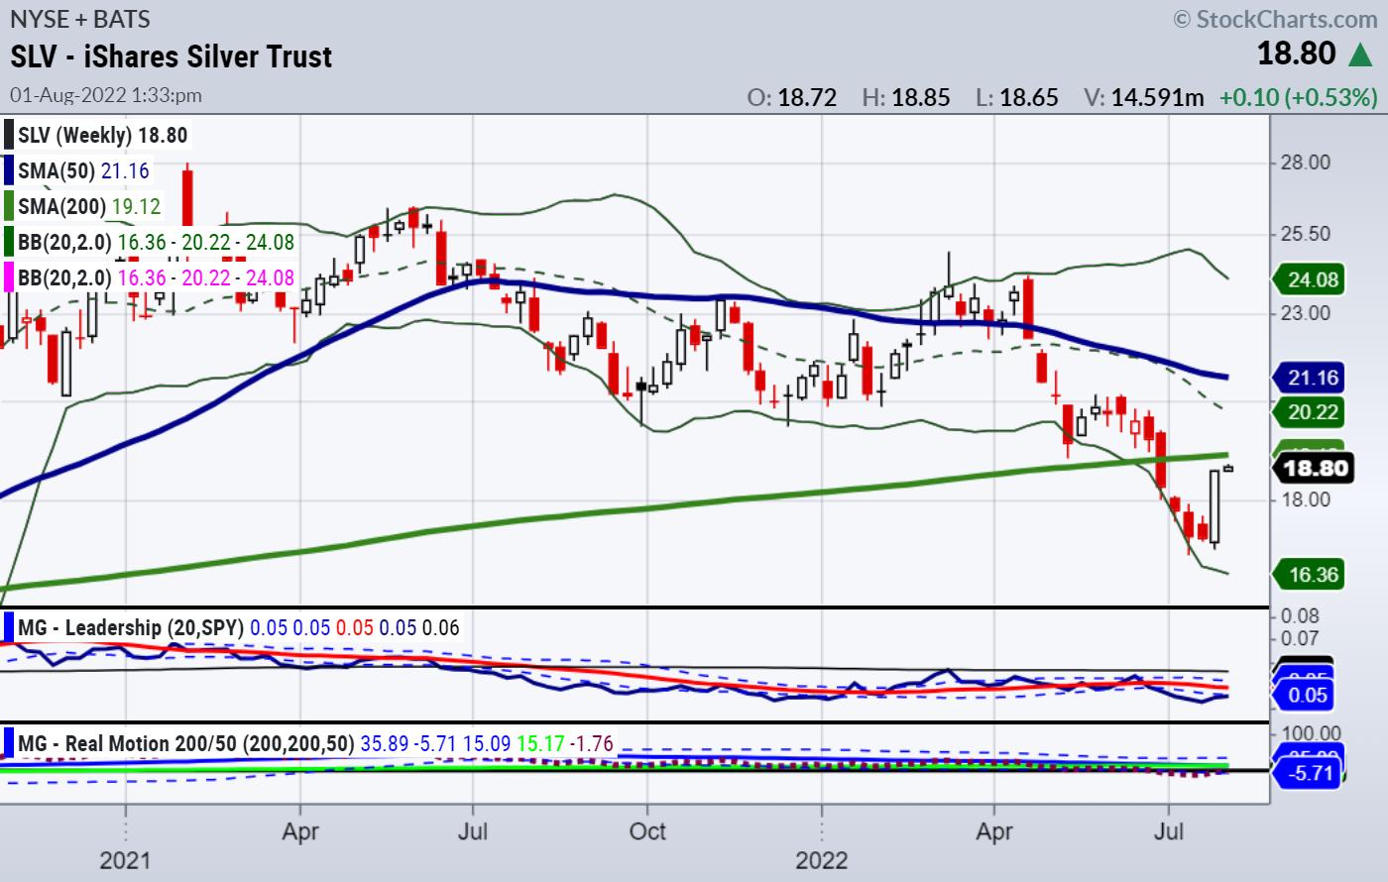Click the green SMA(200) legend swatch

8,206
